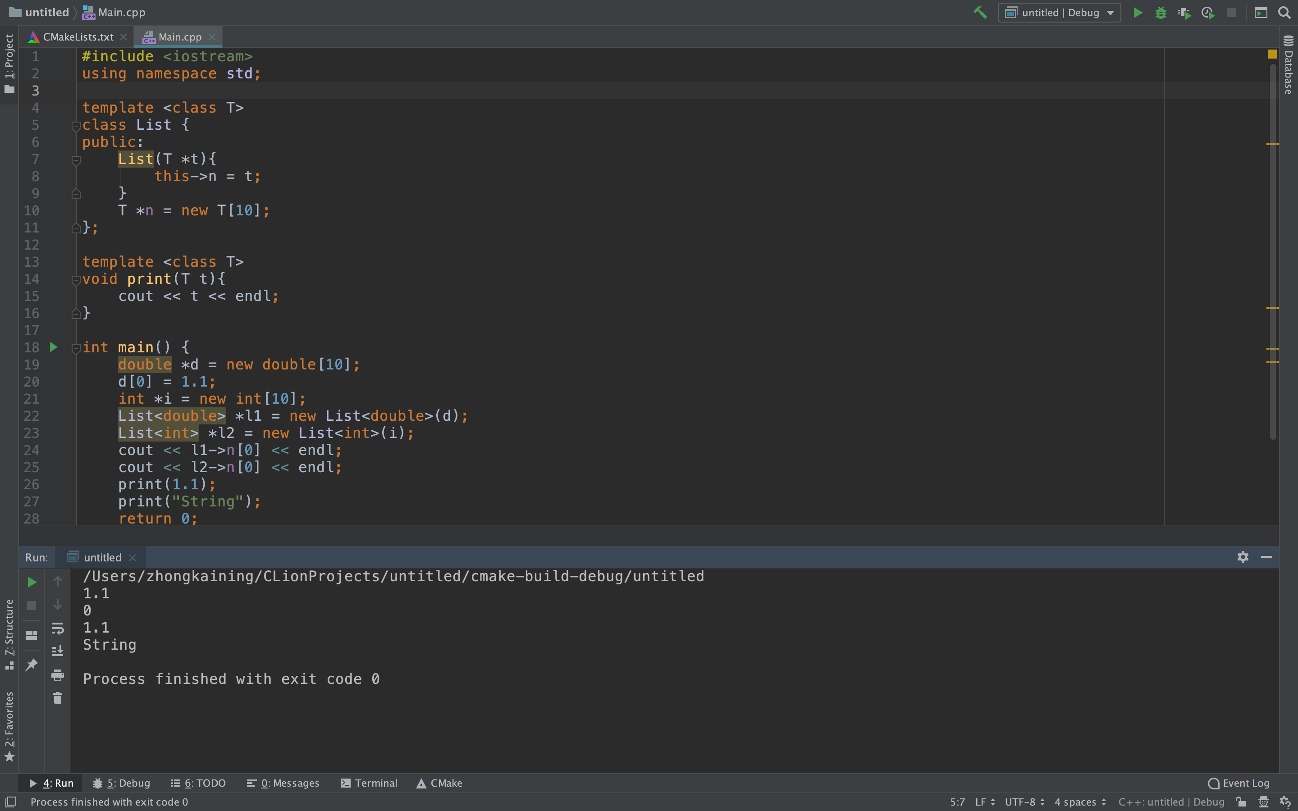Hide the Run panel with minimize icon
The width and height of the screenshot is (1298, 811).
[x=1266, y=557]
